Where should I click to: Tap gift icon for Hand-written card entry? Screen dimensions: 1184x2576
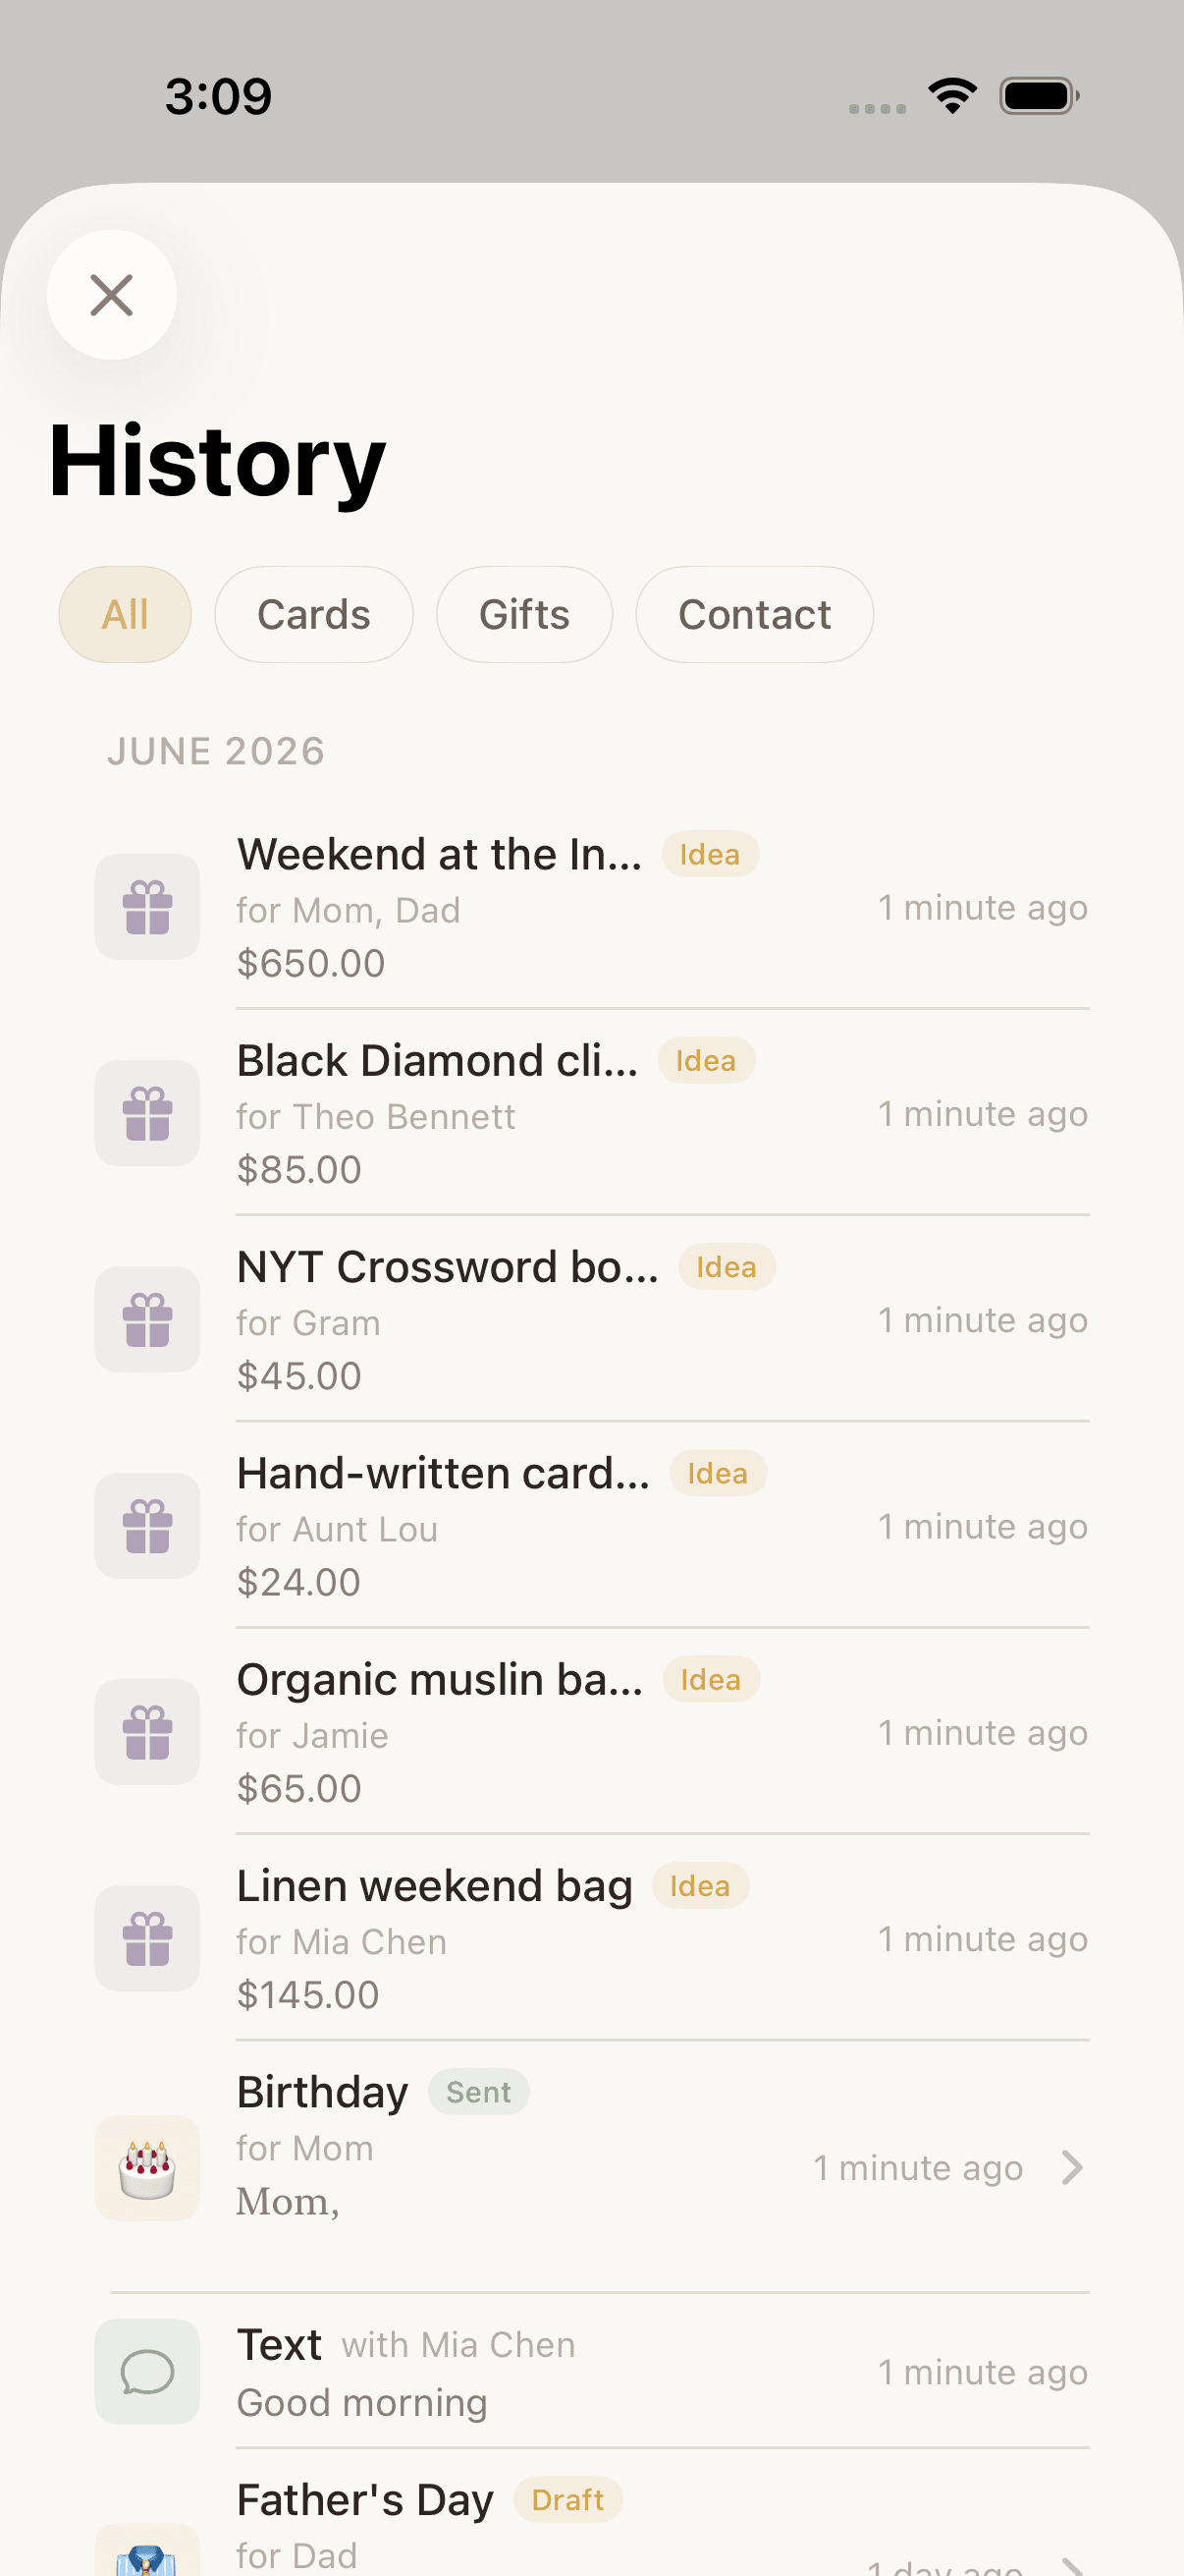(x=147, y=1526)
